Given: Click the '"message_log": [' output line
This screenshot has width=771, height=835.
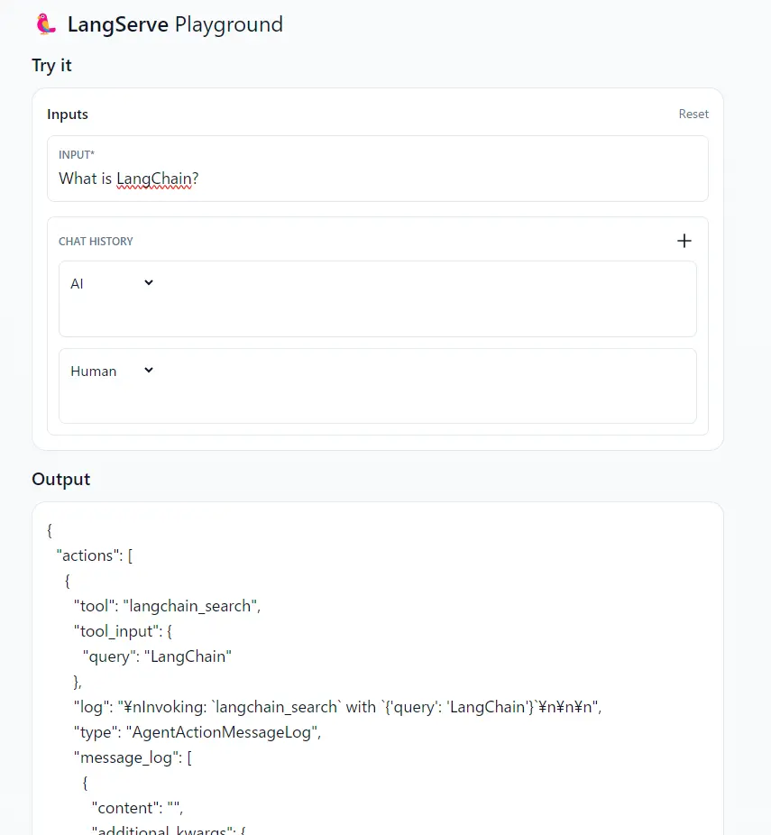Looking at the screenshot, I should 133,757.
